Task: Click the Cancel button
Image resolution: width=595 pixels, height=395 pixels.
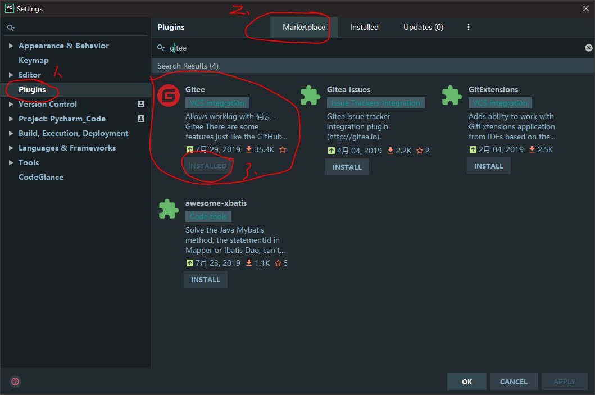Action: pyautogui.click(x=514, y=382)
